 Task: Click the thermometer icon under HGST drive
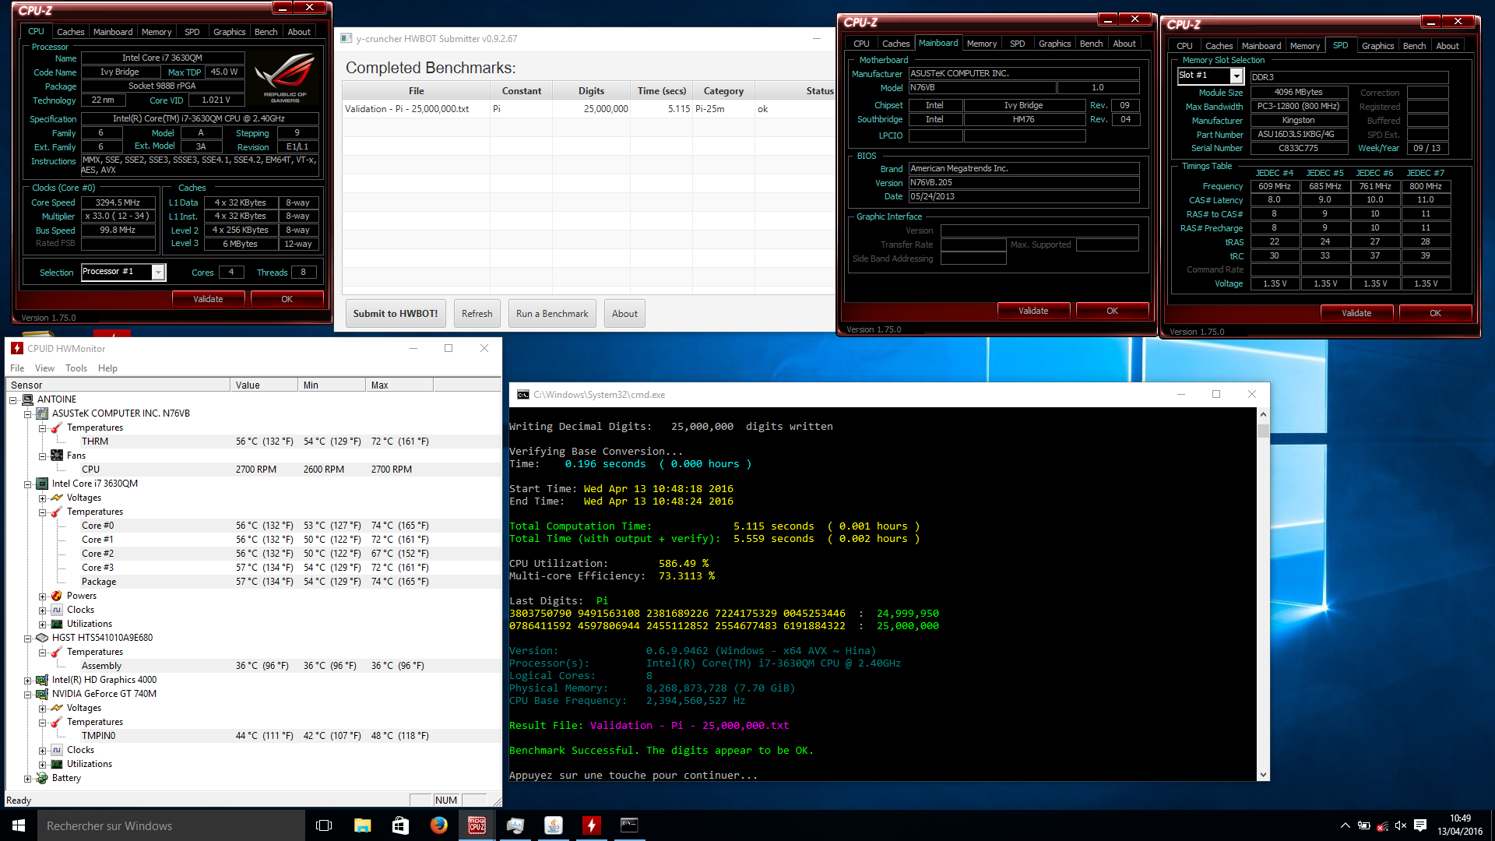pos(57,652)
